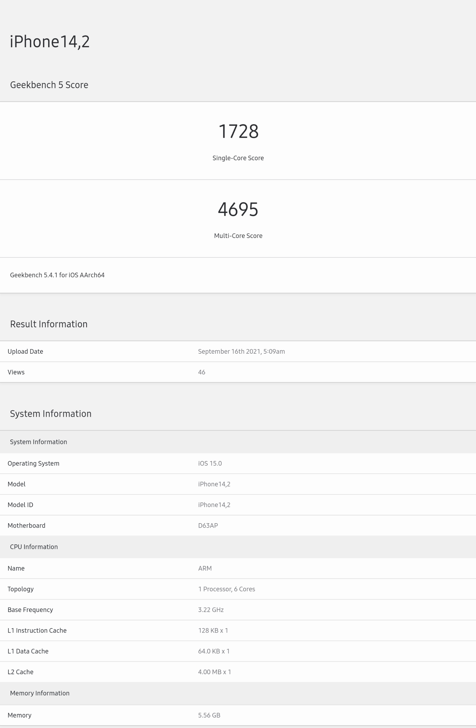The height and width of the screenshot is (728, 476).
Task: Click the Multi-Core Score label
Action: 238,236
